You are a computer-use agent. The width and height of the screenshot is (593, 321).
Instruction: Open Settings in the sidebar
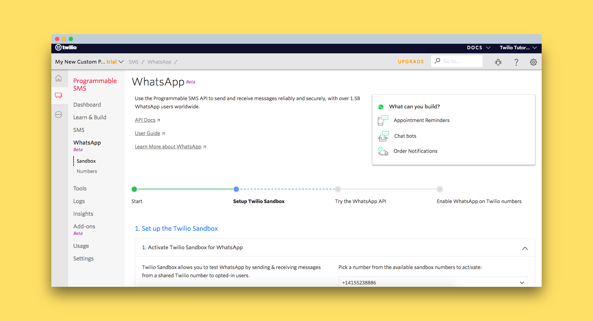[83, 258]
